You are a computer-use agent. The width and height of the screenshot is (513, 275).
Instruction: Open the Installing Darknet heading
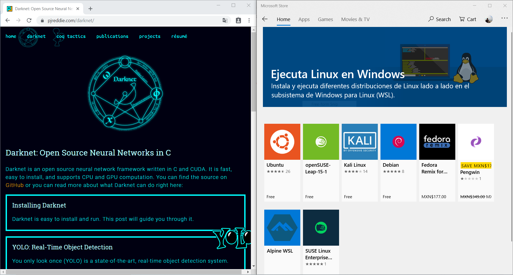pos(39,205)
